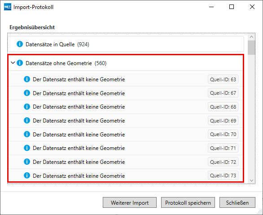Click info icon of Quell-ID 63 row

[x=27, y=79]
